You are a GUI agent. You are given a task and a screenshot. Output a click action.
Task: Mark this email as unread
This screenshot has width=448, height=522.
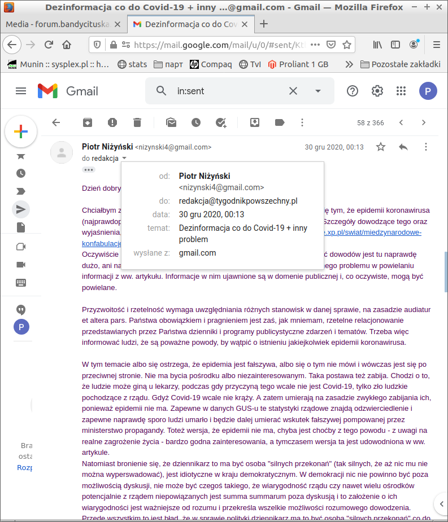pyautogui.click(x=171, y=122)
